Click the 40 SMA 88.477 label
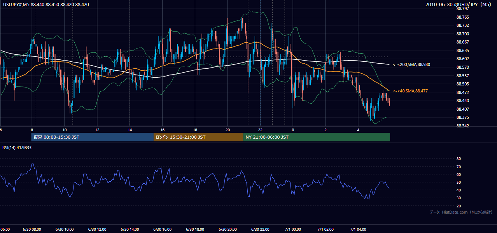Image resolution: width=497 pixels, height=233 pixels. [x=410, y=91]
